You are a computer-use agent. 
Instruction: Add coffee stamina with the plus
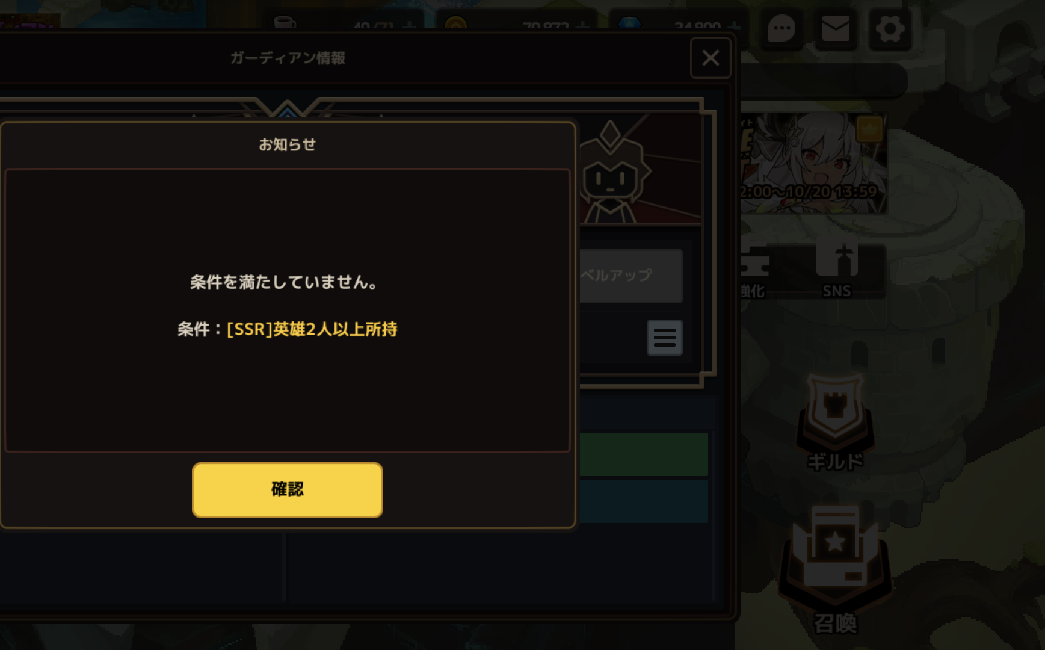point(409,26)
